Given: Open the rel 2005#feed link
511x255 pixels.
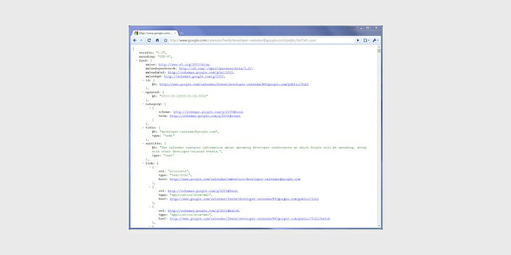Looking at the screenshot, I should coord(203,191).
